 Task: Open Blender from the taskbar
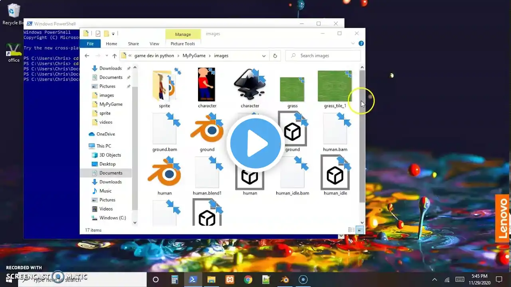[x=285, y=279]
